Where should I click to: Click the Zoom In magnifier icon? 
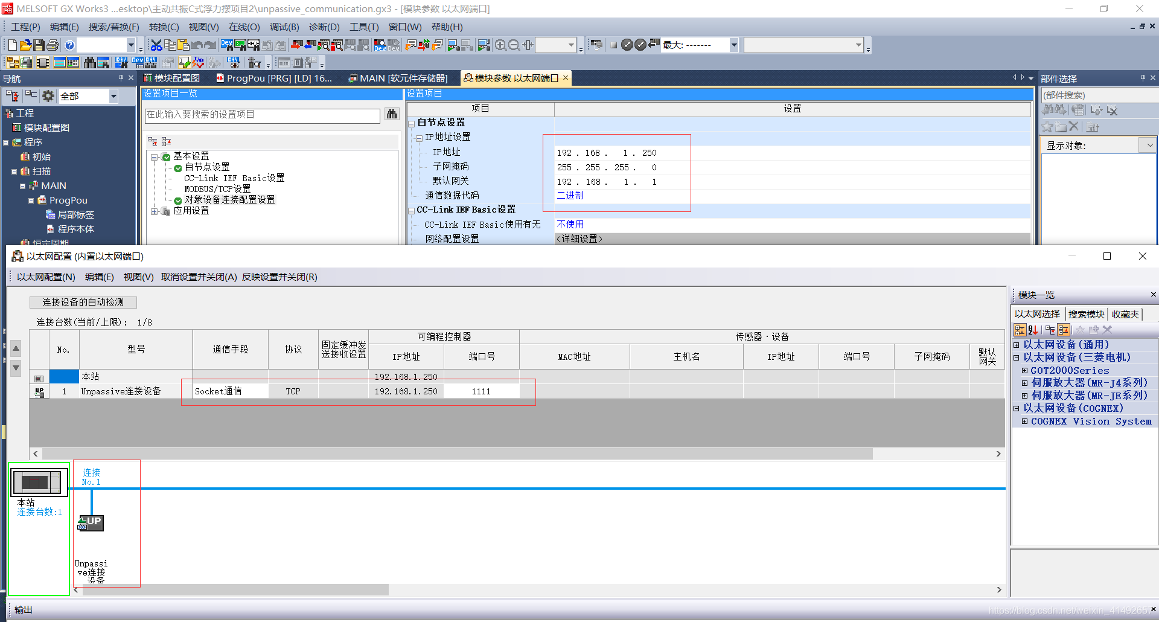pyautogui.click(x=500, y=45)
